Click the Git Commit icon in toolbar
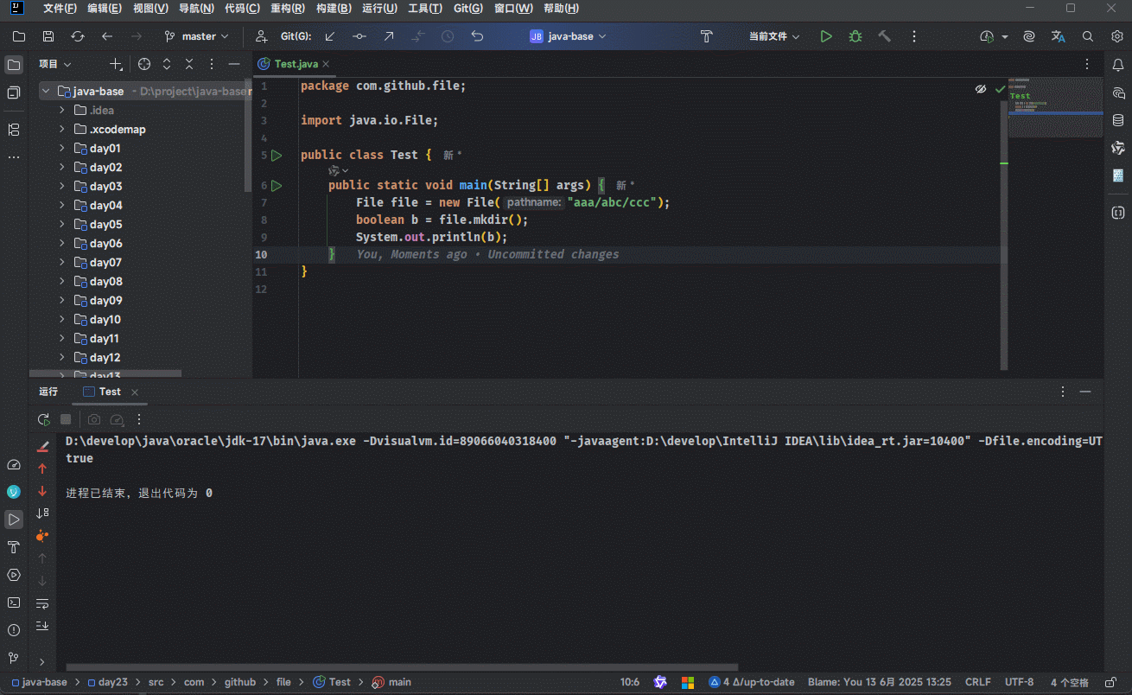Image resolution: width=1132 pixels, height=695 pixels. (x=359, y=36)
